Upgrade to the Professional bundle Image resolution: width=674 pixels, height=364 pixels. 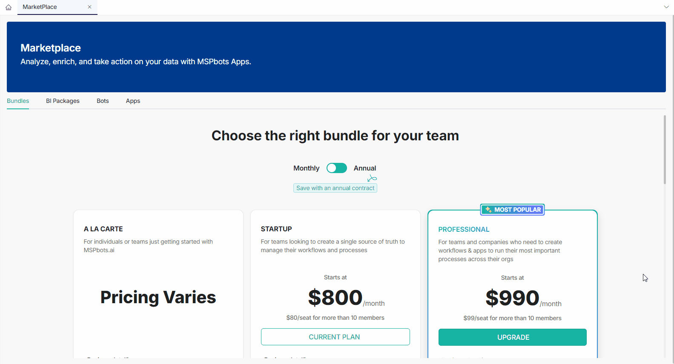coord(513,337)
